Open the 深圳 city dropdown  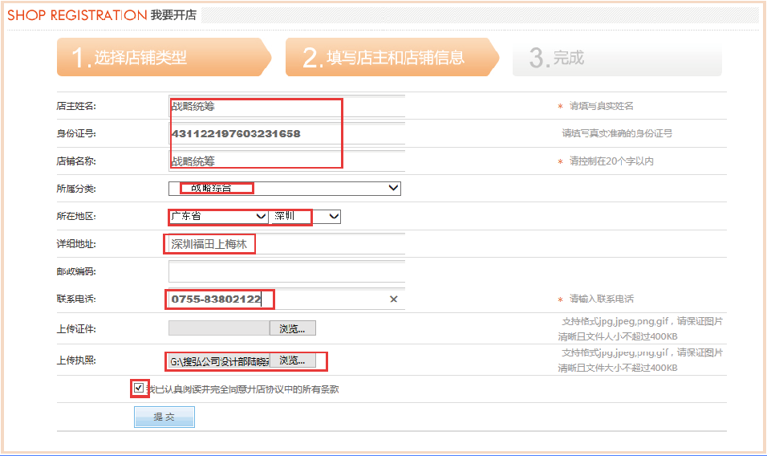tap(306, 217)
